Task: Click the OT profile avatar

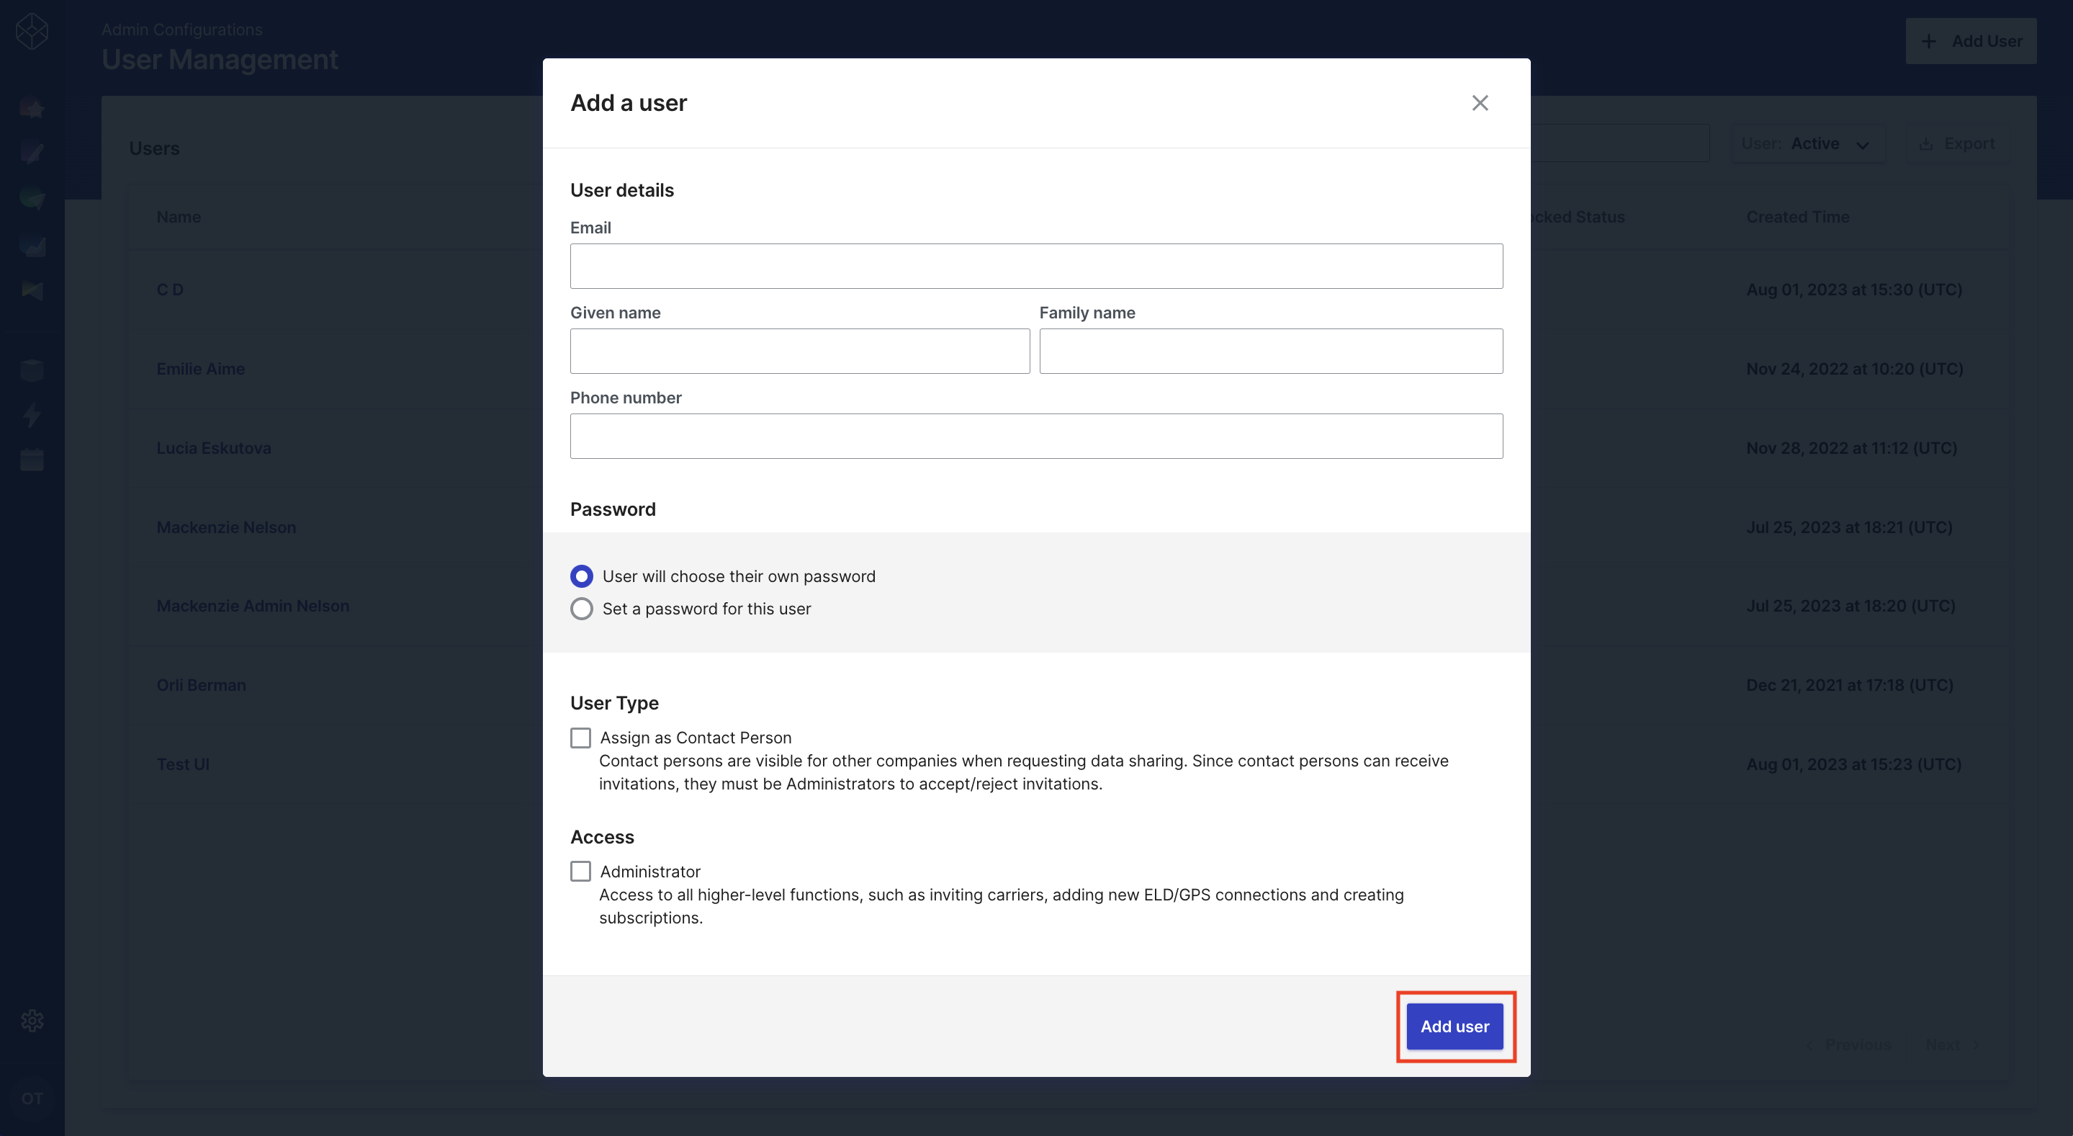Action: 32,1097
